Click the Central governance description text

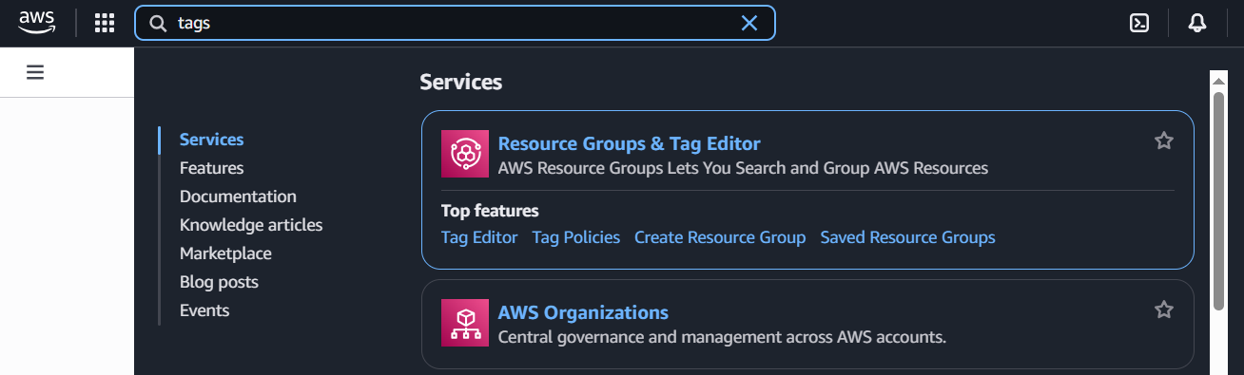point(722,337)
